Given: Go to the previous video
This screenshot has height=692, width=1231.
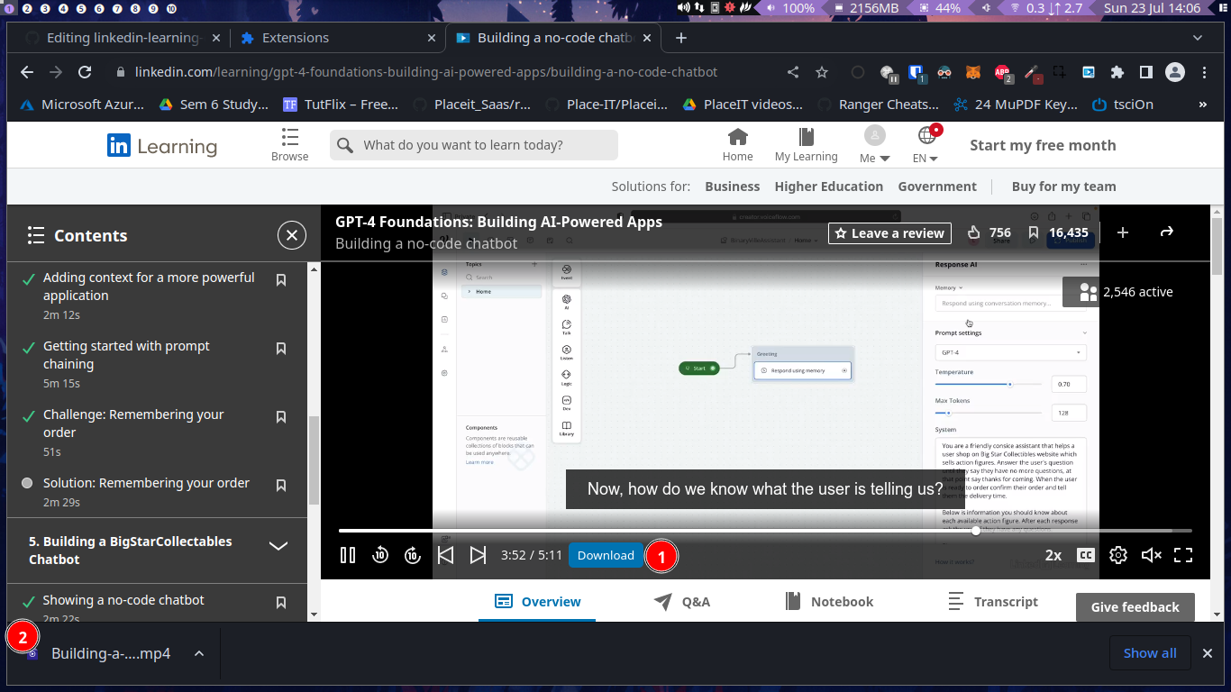Looking at the screenshot, I should (x=445, y=555).
